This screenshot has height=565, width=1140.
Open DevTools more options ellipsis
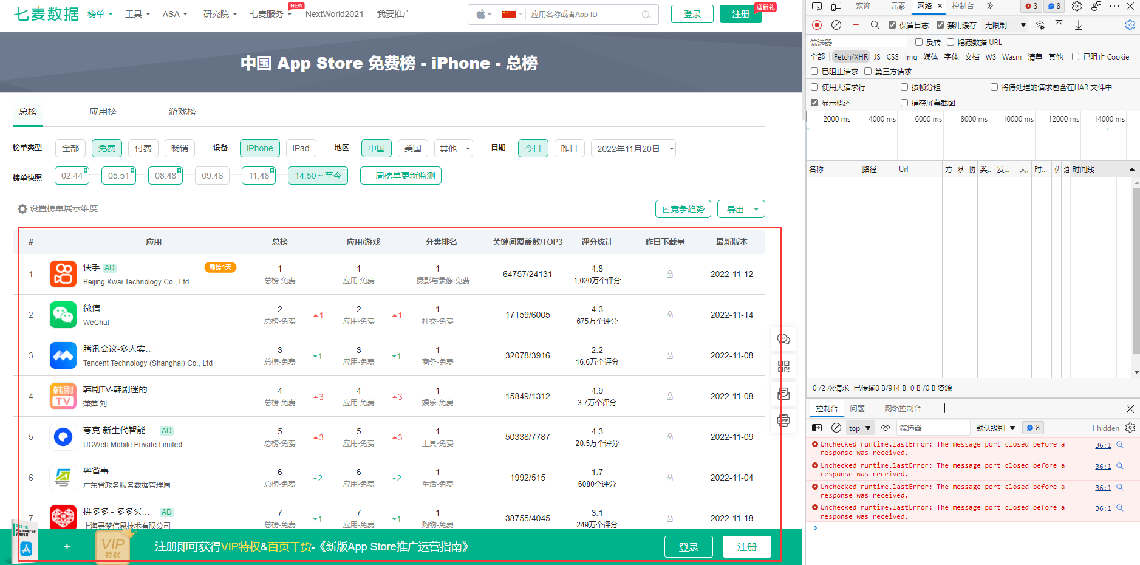point(1114,6)
